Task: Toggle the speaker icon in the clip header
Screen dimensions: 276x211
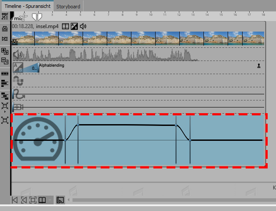Action: [83, 26]
